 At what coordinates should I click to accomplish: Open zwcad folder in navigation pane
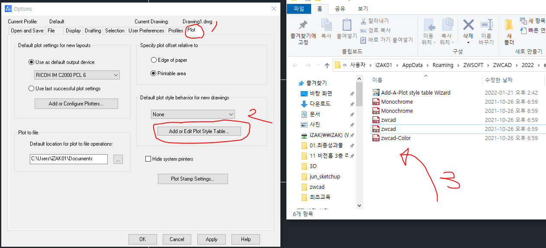(x=314, y=187)
